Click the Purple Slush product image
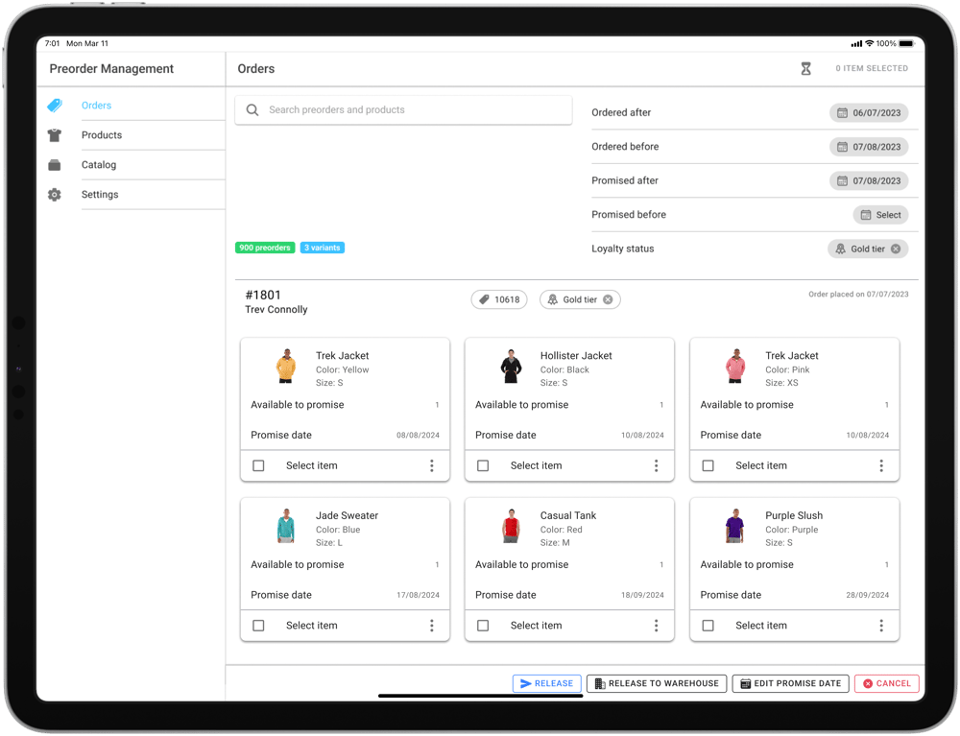 click(x=735, y=526)
